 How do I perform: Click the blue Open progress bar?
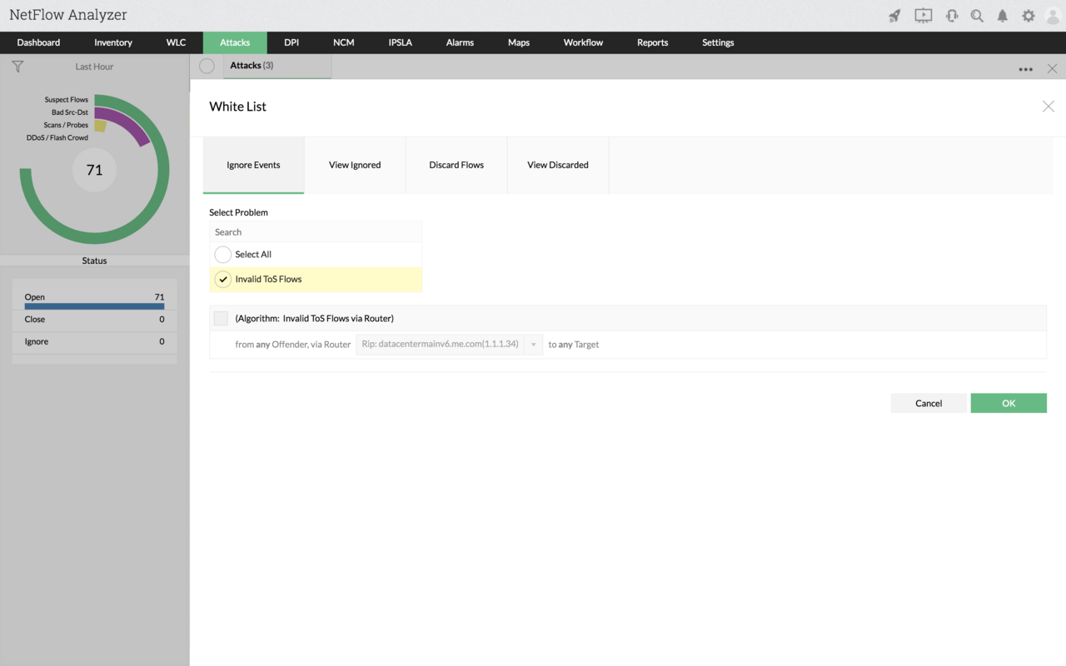(x=94, y=306)
